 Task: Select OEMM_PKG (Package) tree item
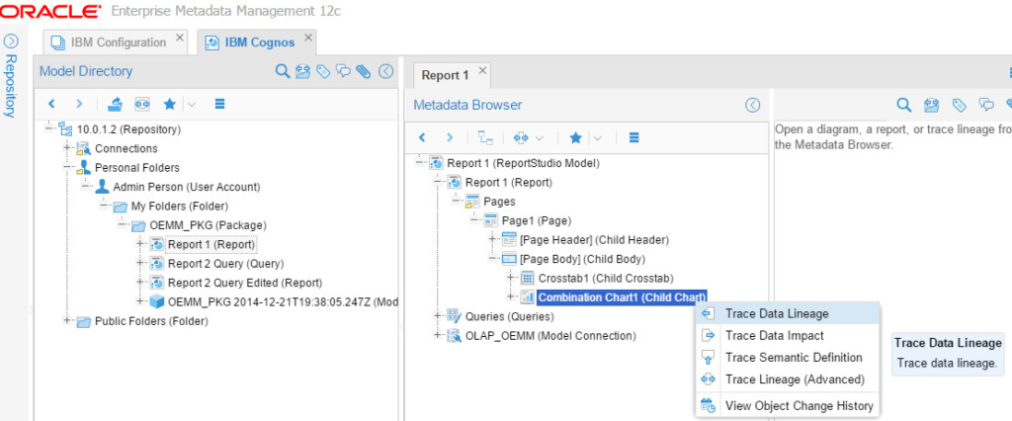tap(208, 226)
